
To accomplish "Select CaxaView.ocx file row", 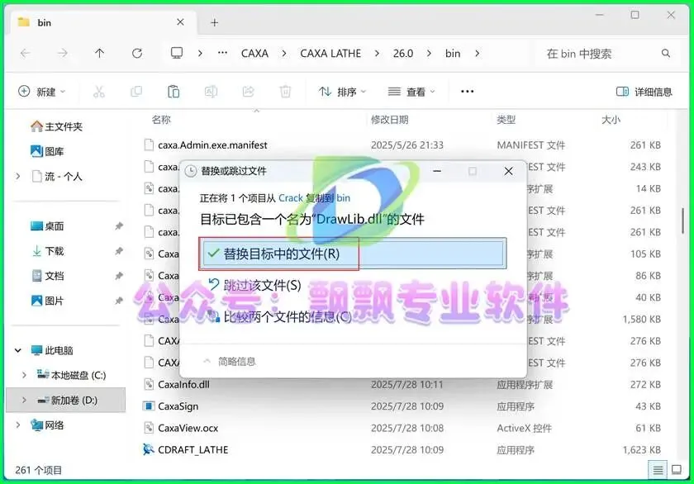I will pyautogui.click(x=402, y=428).
